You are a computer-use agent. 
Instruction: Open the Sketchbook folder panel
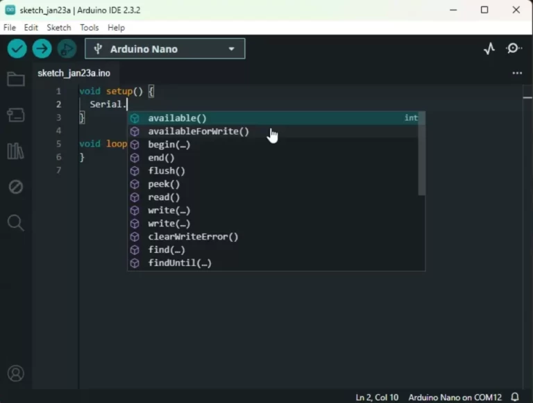(x=16, y=79)
